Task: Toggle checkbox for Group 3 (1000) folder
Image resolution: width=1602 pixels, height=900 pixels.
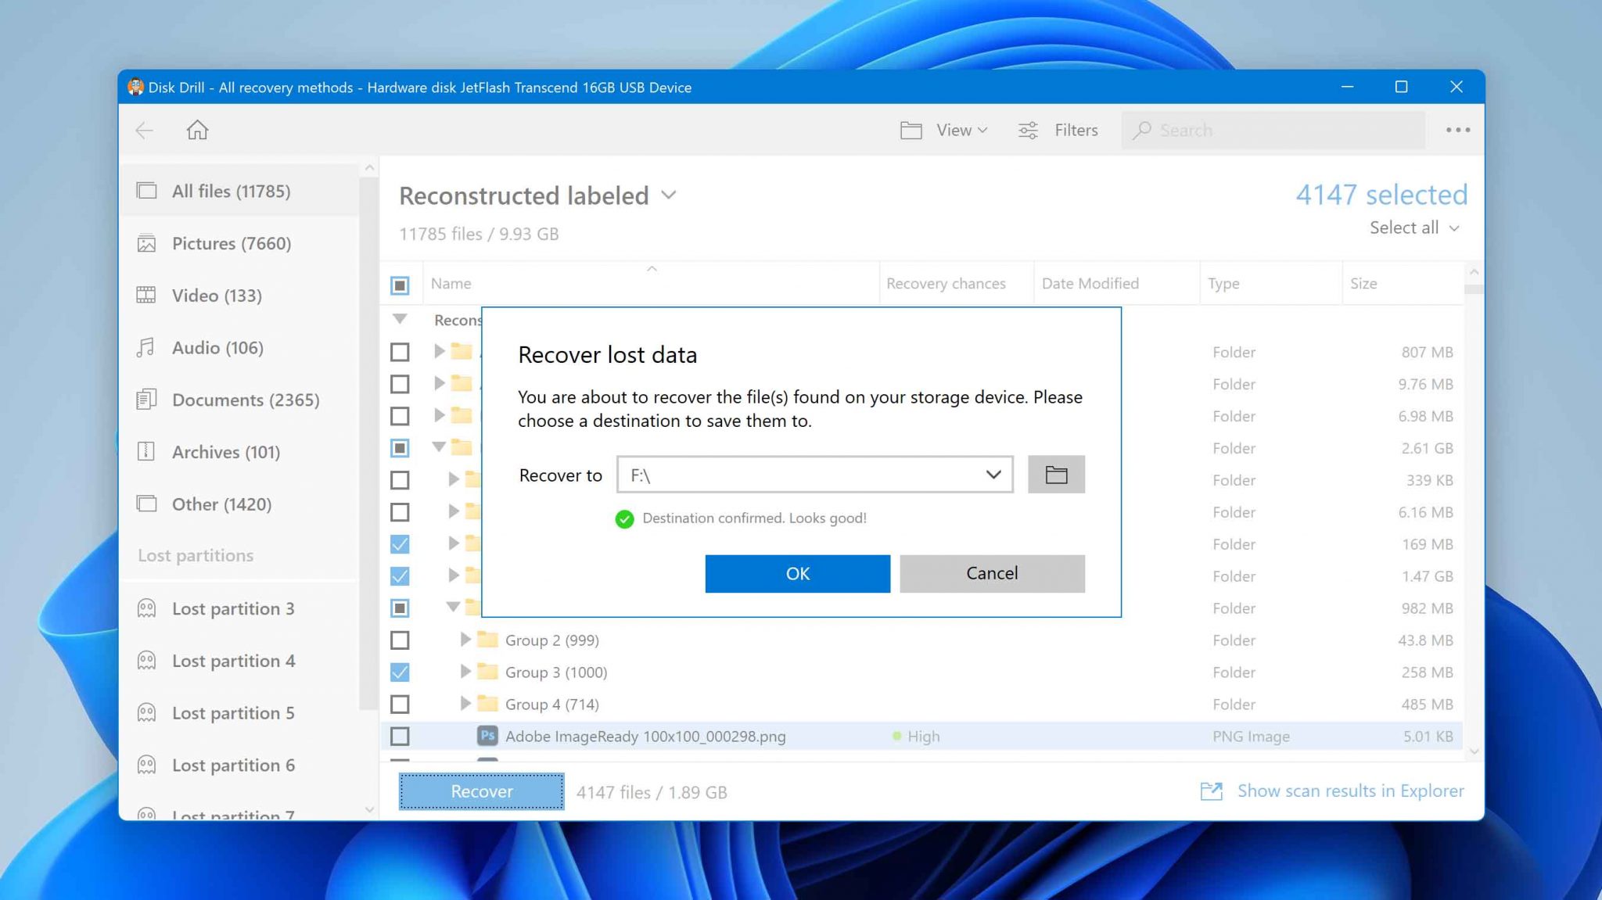Action: pos(398,671)
